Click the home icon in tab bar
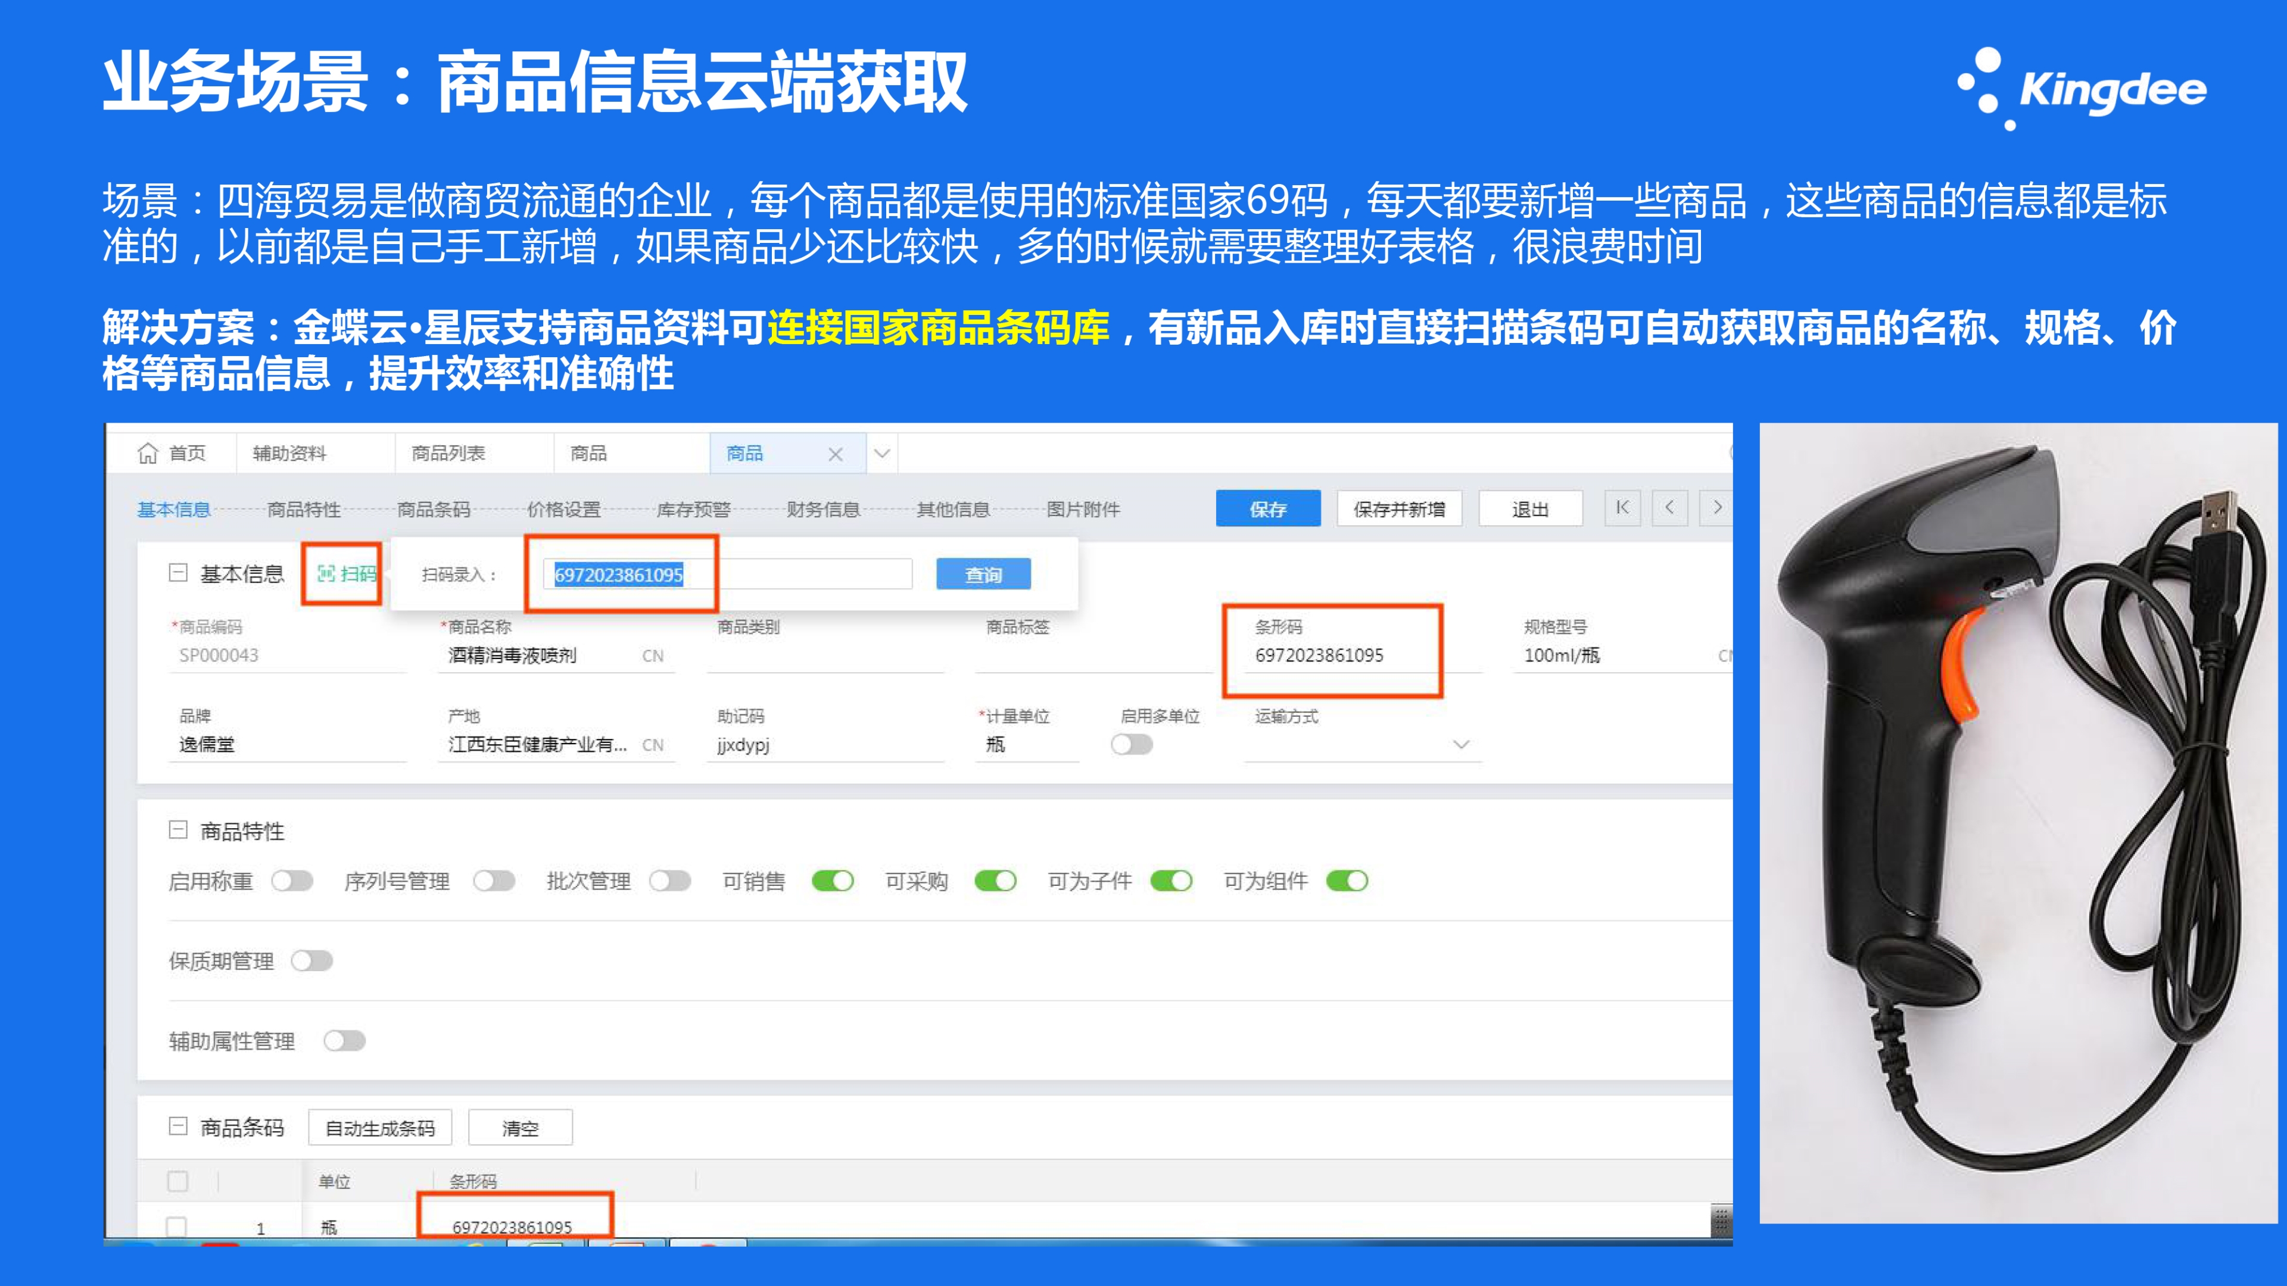 click(147, 454)
